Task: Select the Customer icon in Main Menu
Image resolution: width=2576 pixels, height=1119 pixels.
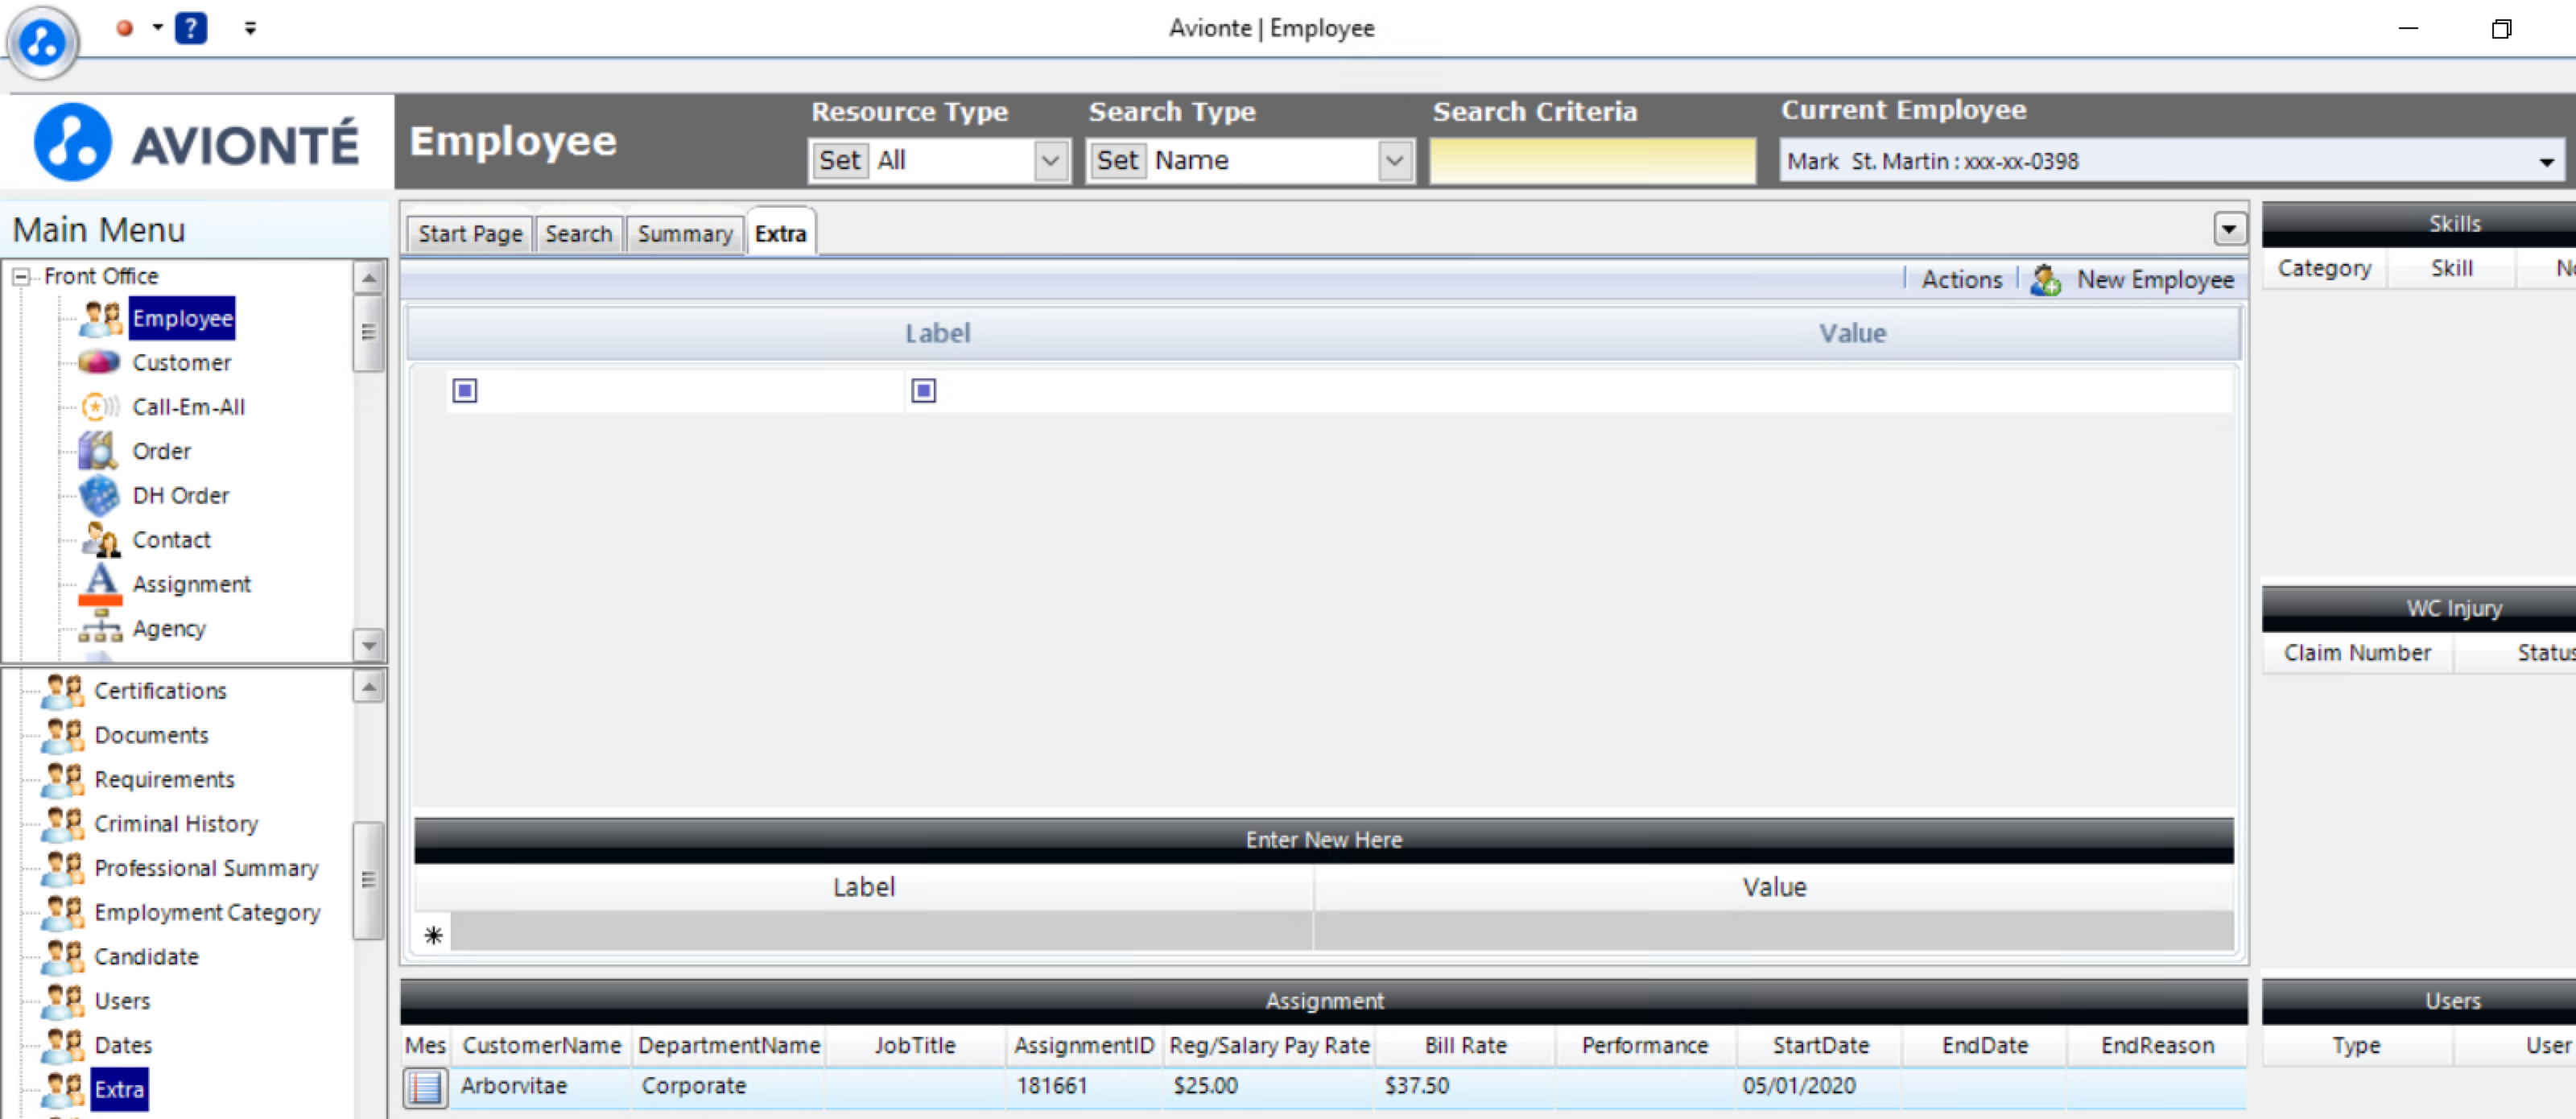Action: [x=99, y=362]
